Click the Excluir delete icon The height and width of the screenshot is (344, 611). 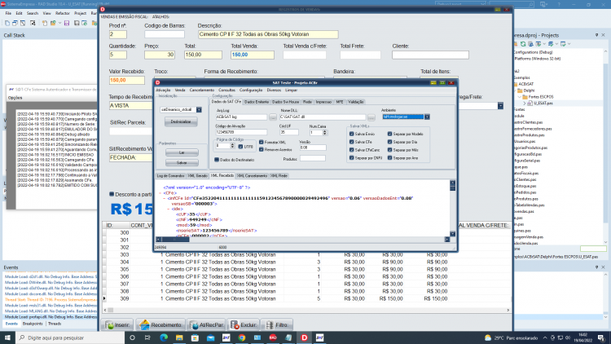tap(235, 325)
